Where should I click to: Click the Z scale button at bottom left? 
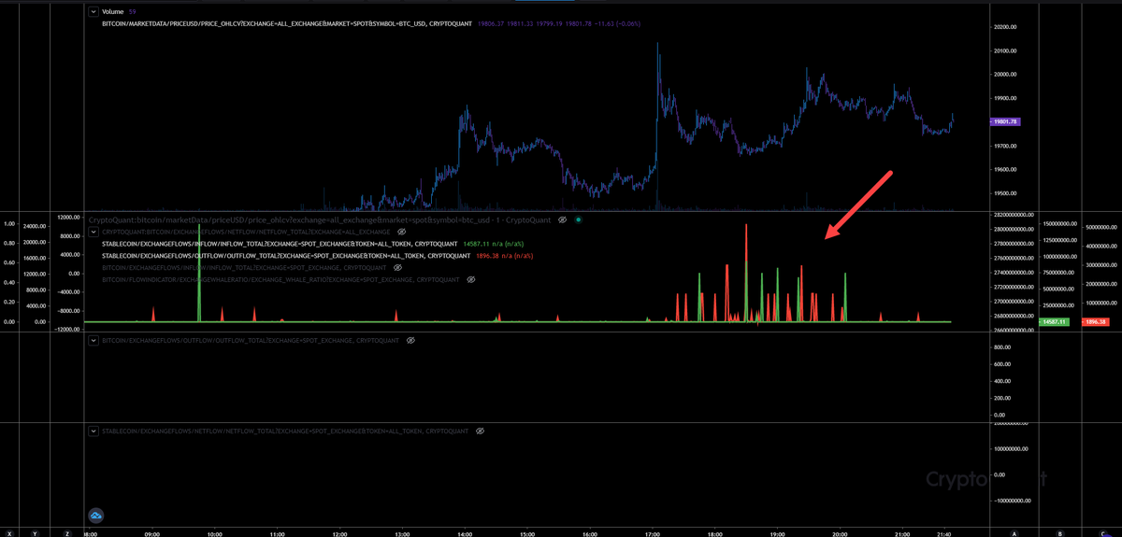point(68,532)
